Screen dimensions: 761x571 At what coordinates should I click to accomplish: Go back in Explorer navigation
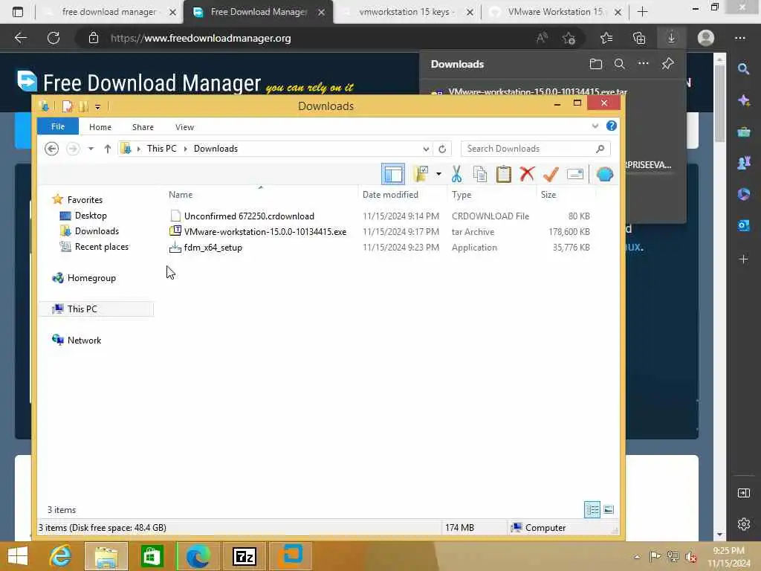click(x=51, y=149)
